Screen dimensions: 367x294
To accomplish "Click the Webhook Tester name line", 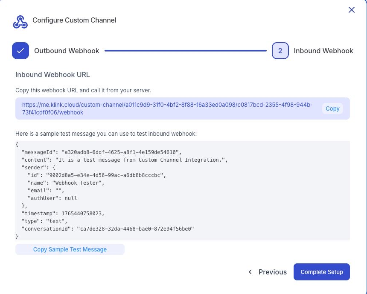I will pyautogui.click(x=66, y=183).
